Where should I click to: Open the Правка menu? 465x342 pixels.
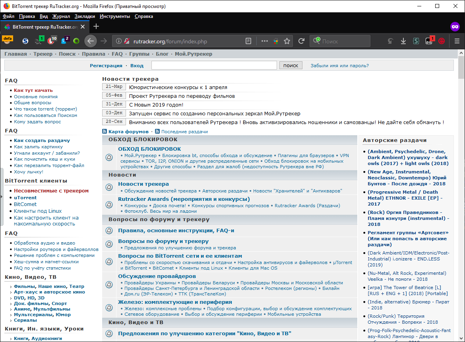(27, 16)
